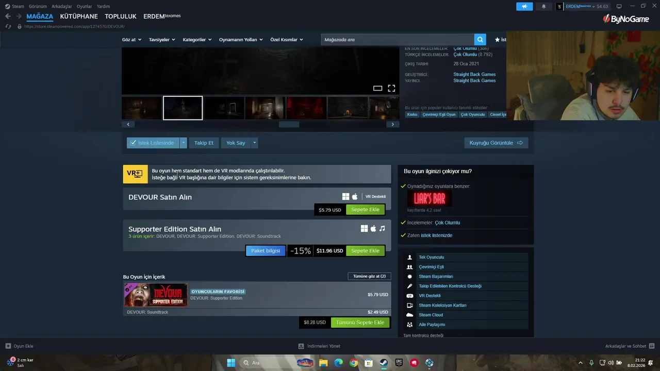Click the screenshot strip horizontal scrollbar handle

[x=289, y=124]
